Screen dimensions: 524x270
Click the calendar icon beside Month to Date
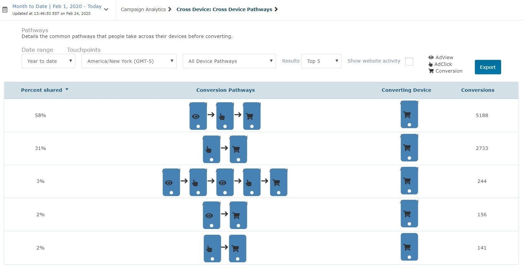coord(5,10)
